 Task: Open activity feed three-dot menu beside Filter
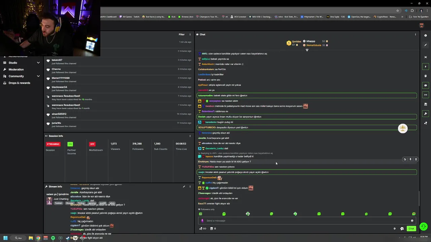point(190,34)
